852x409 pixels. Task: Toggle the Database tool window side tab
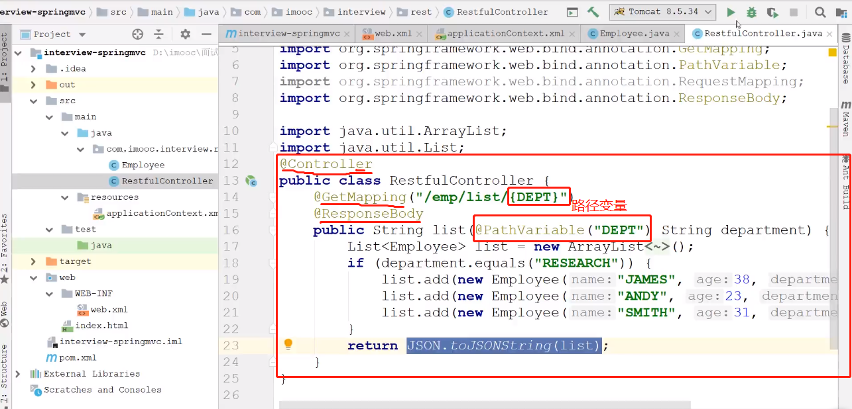845,63
